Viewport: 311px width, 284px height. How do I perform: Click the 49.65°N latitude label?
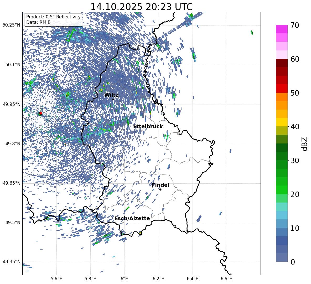(x=12, y=183)
